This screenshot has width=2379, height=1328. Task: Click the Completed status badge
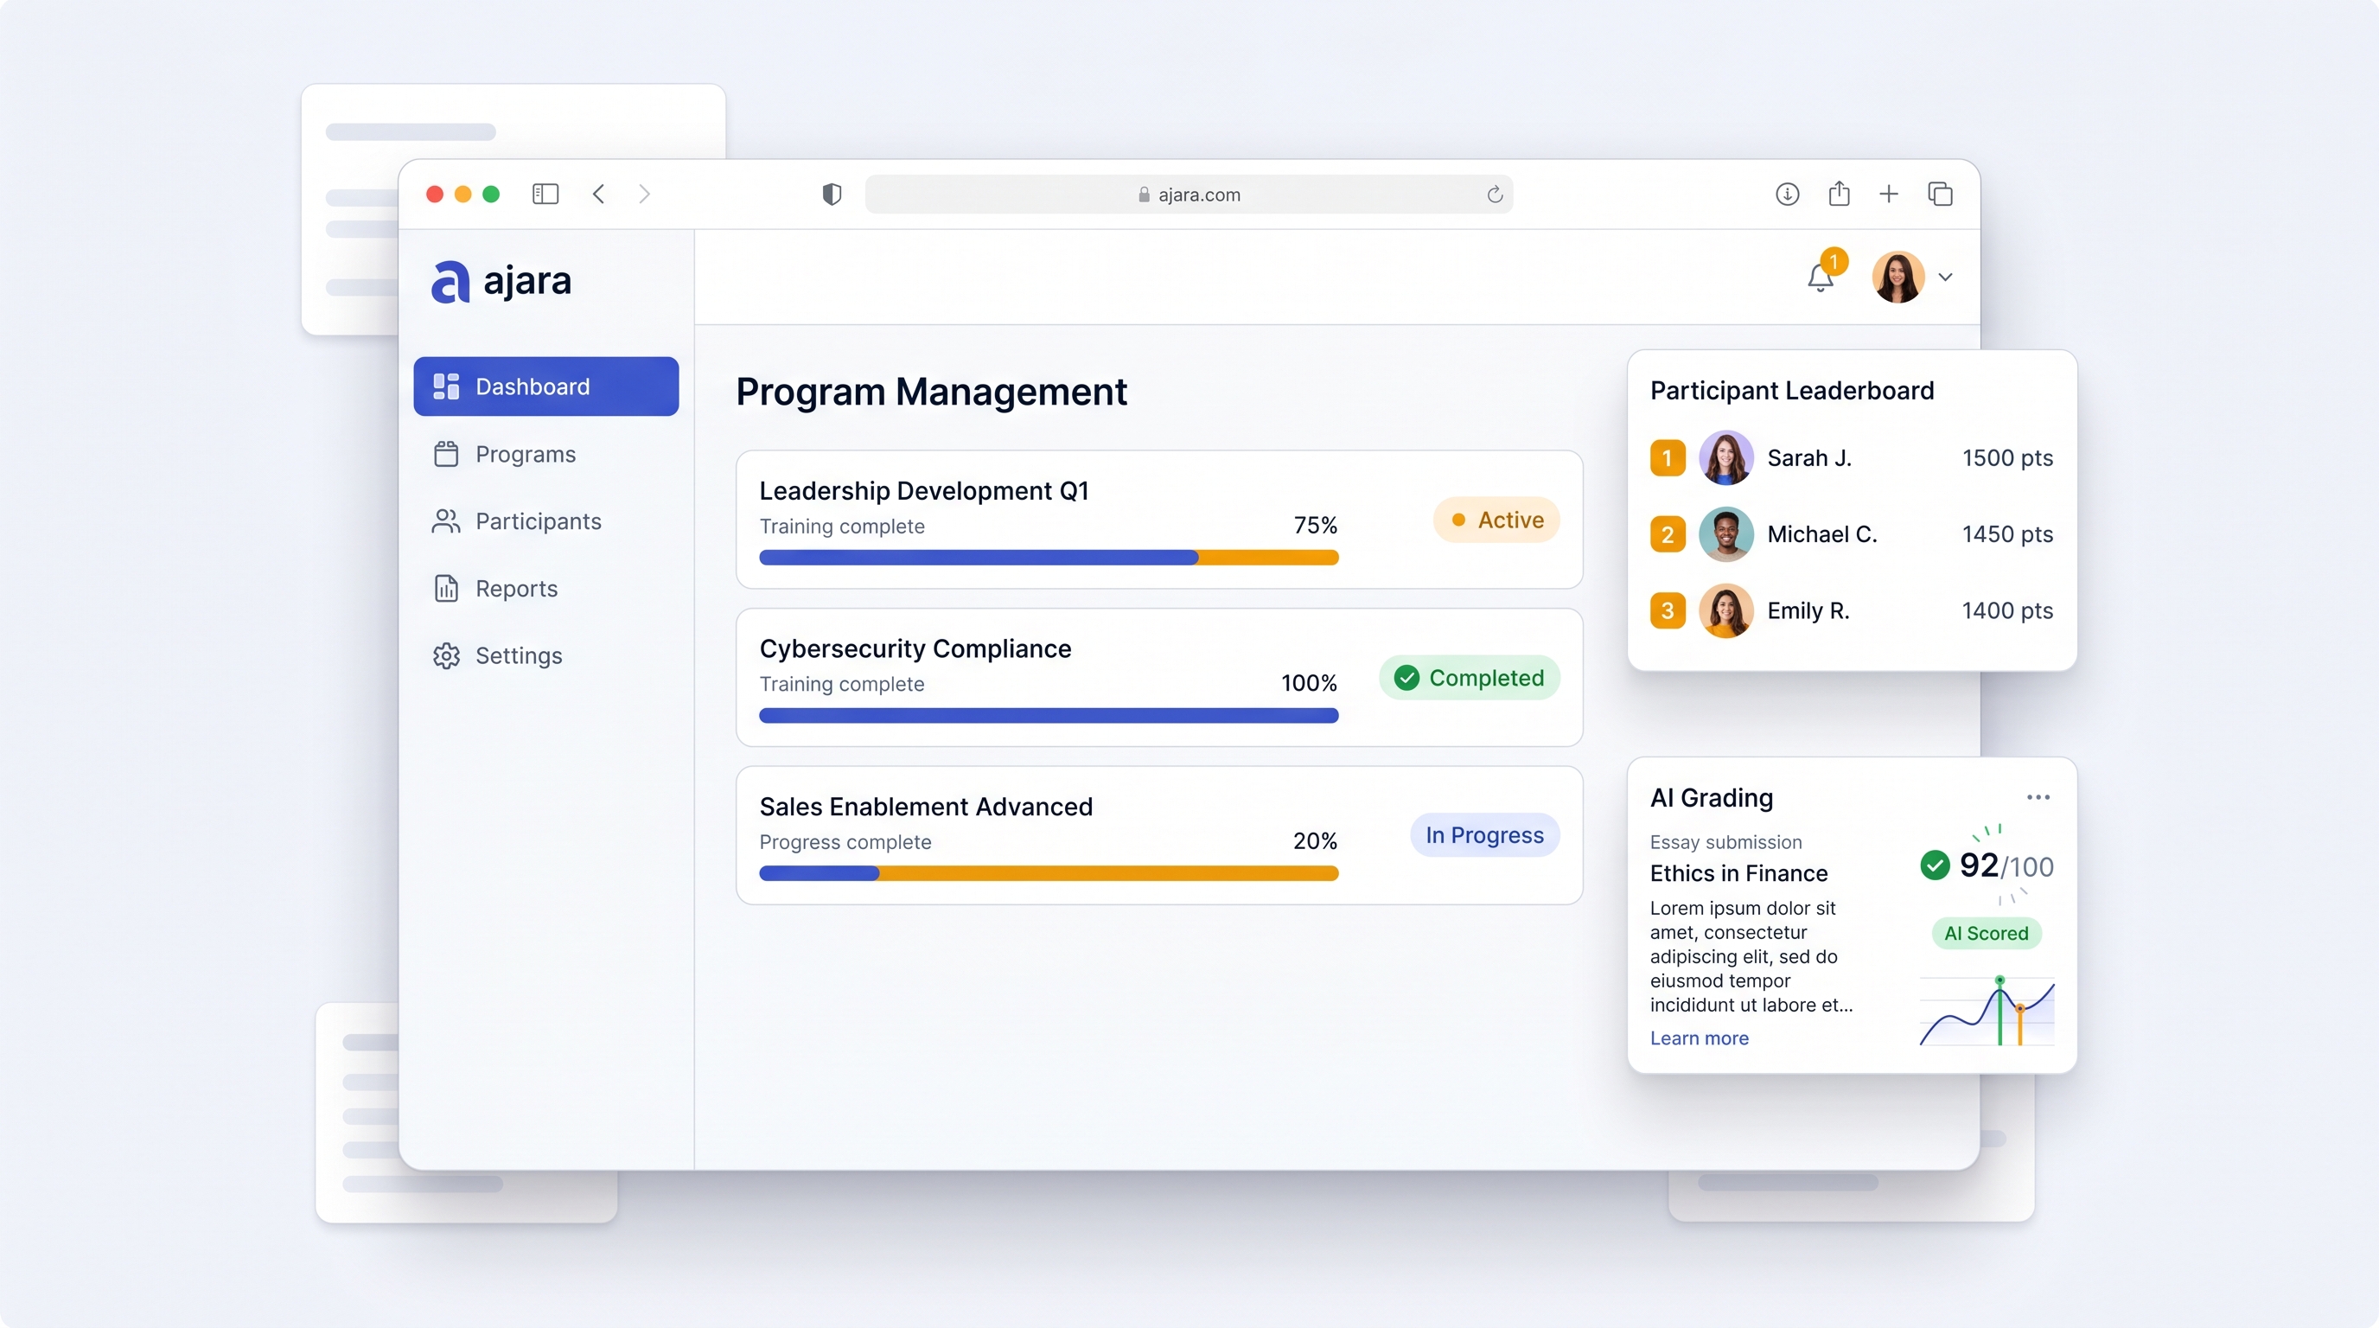(1470, 678)
